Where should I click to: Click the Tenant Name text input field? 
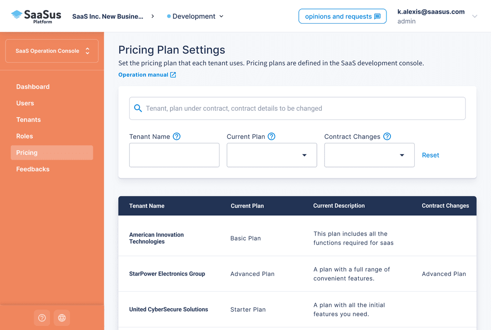pos(174,155)
